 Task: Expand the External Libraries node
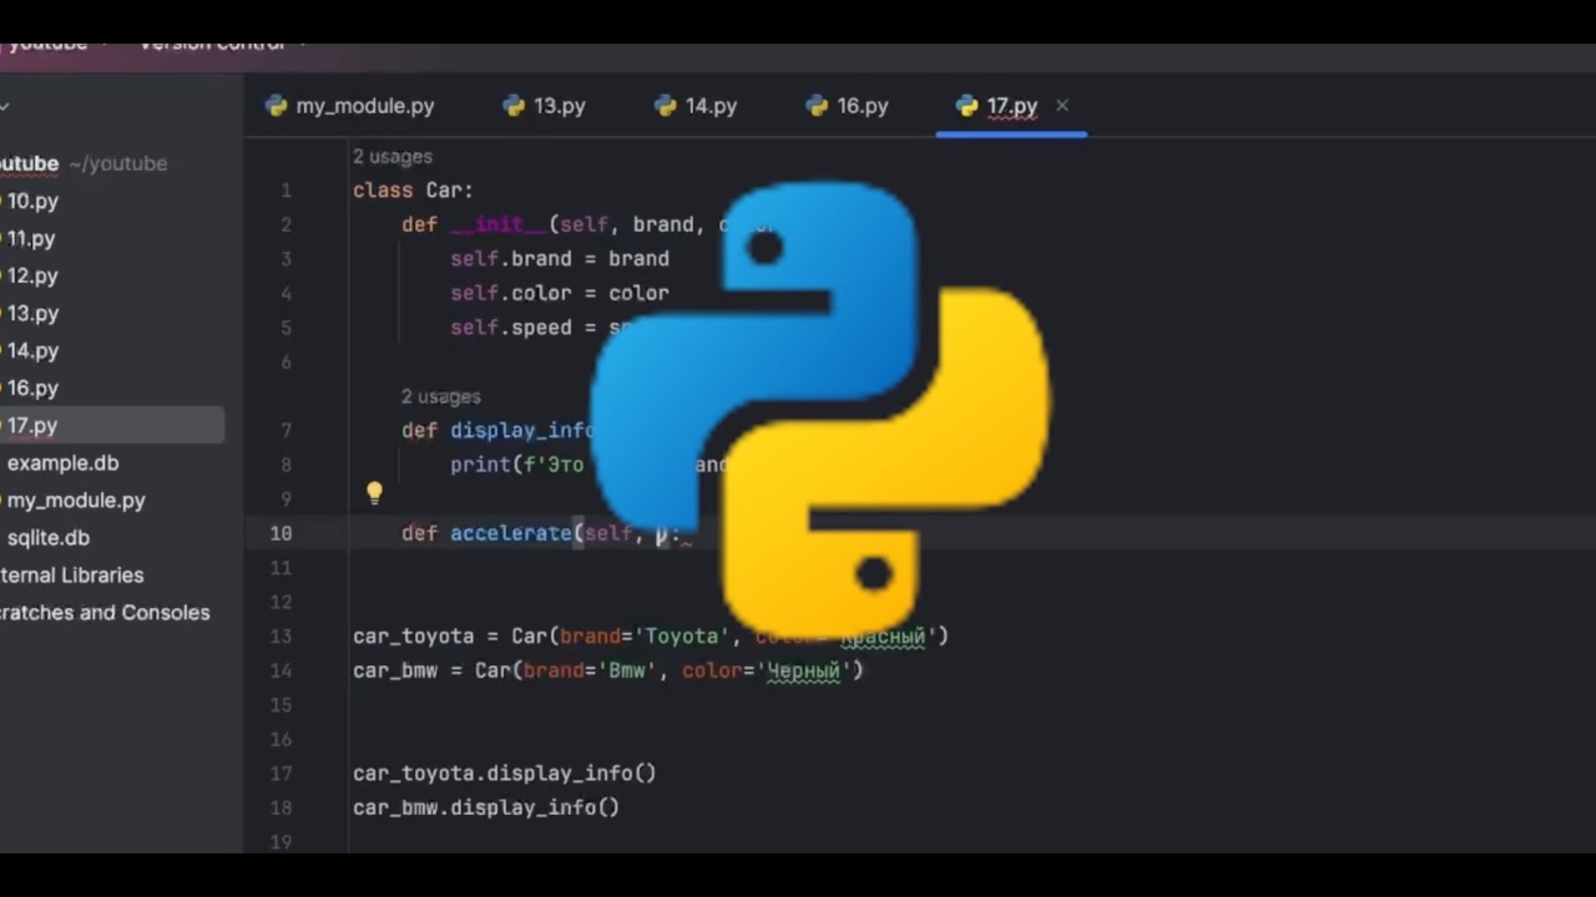(72, 574)
